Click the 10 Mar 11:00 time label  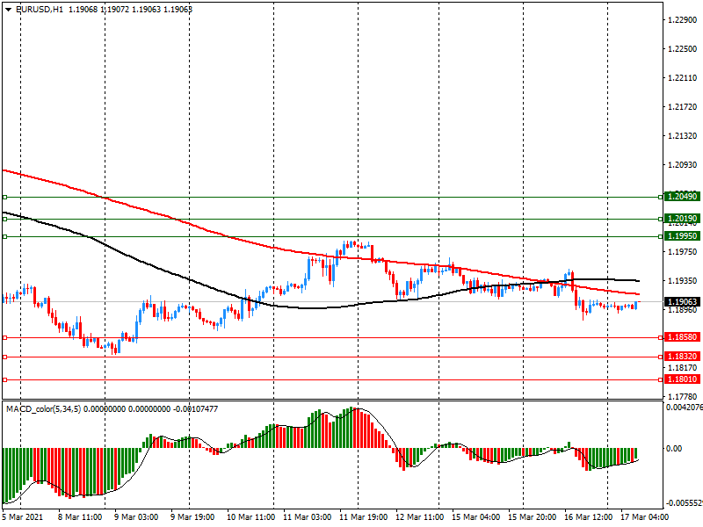(x=250, y=517)
